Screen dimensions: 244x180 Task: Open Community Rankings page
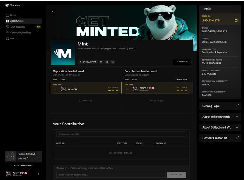tap(23, 32)
